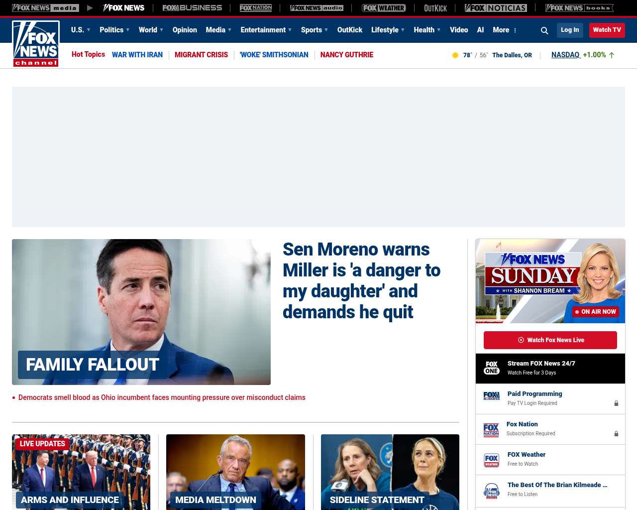Open the Sen Moreno headline article
The image size is (637, 510).
click(x=362, y=280)
